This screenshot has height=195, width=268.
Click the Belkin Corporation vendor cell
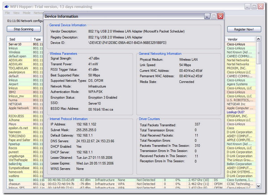(x=240, y=164)
